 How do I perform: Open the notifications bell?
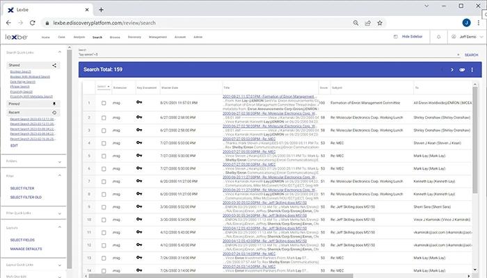coord(438,37)
